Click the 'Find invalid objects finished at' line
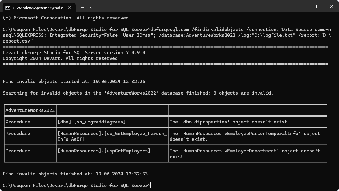This screenshot has width=339, height=191. (x=75, y=174)
